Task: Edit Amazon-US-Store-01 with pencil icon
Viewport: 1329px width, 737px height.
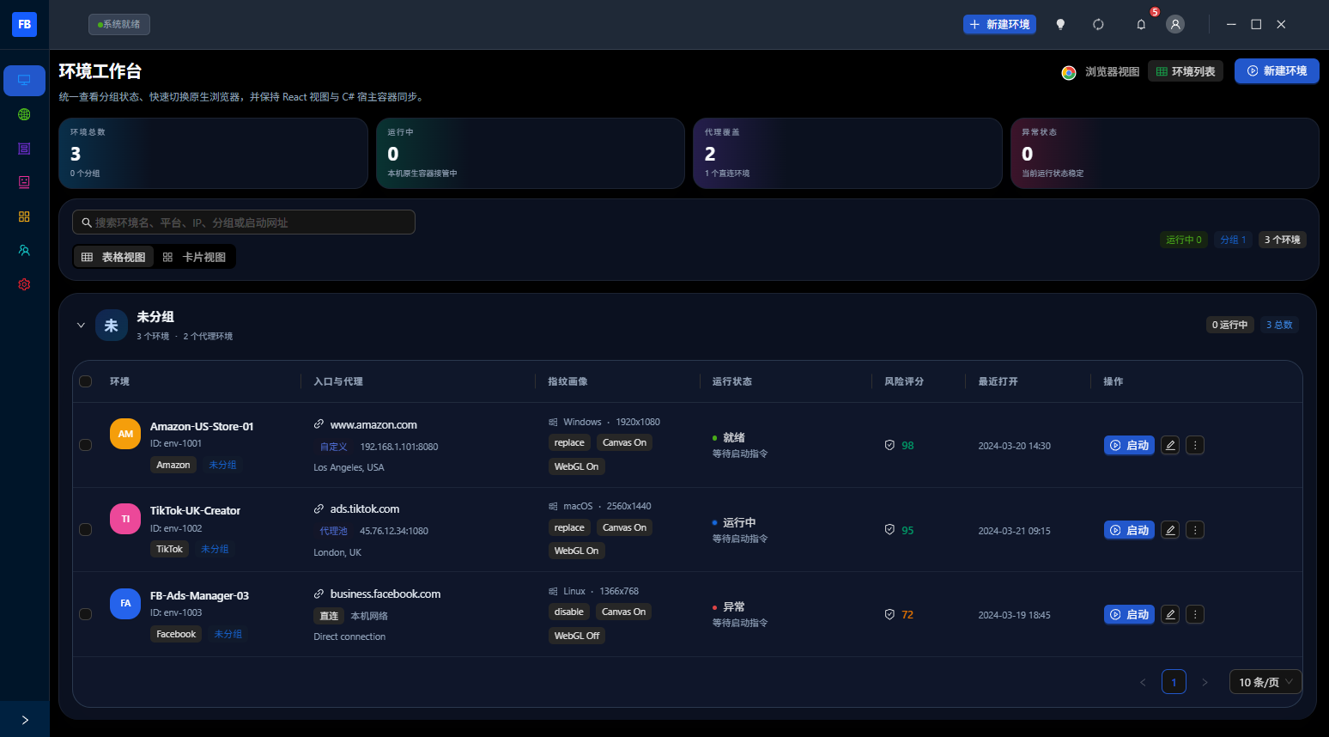Action: click(1169, 445)
